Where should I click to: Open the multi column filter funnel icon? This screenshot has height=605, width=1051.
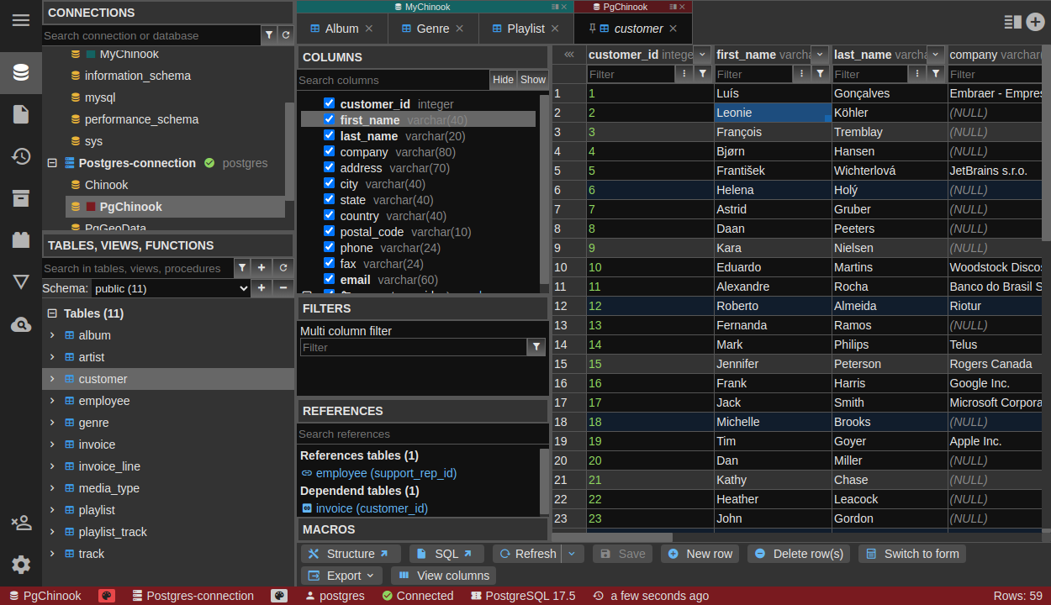click(x=536, y=346)
